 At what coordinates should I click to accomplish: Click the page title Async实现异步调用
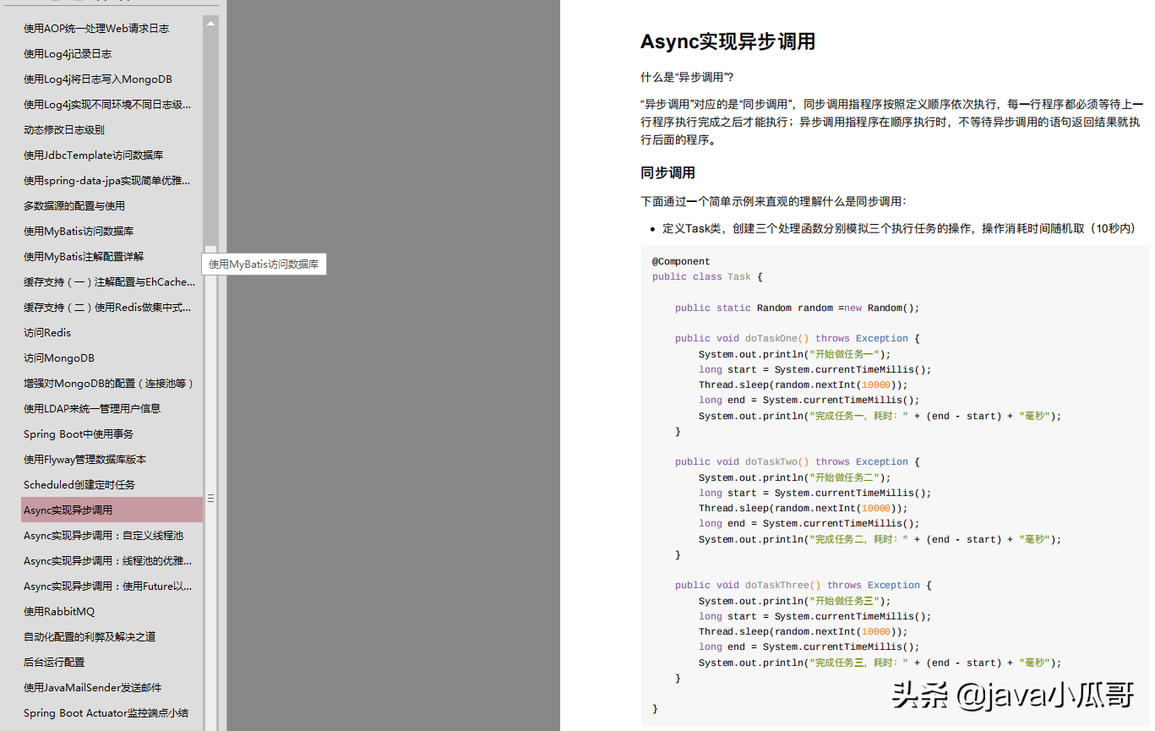727,41
